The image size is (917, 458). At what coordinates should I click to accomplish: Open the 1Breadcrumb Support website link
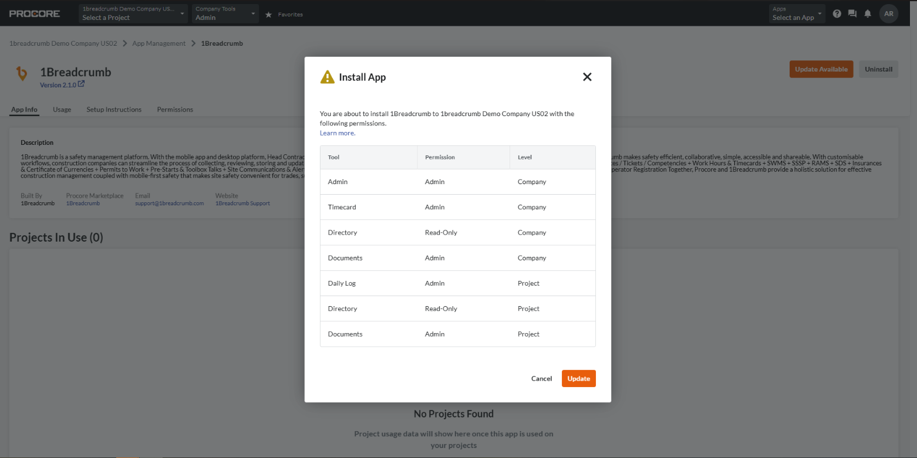[242, 203]
